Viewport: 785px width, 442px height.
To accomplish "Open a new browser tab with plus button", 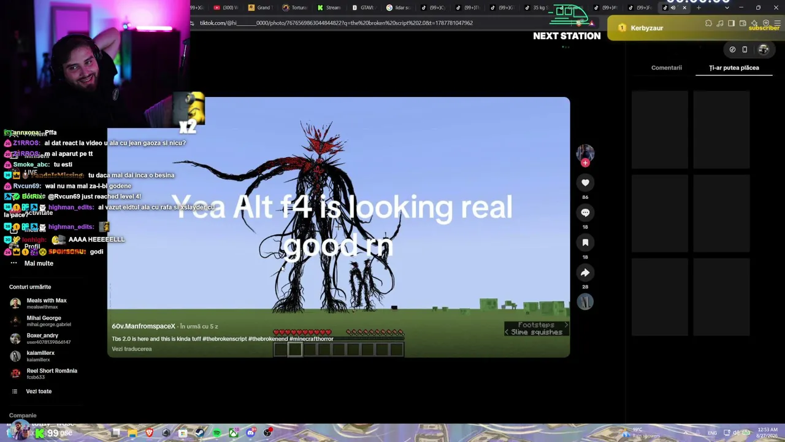I will coord(699,7).
